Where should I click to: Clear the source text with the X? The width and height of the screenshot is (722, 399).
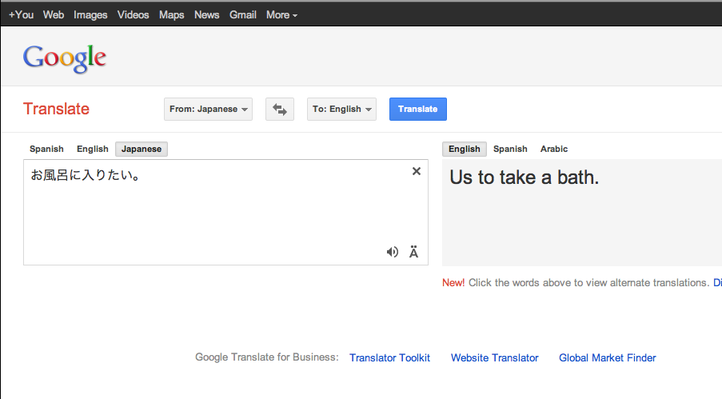tap(416, 171)
